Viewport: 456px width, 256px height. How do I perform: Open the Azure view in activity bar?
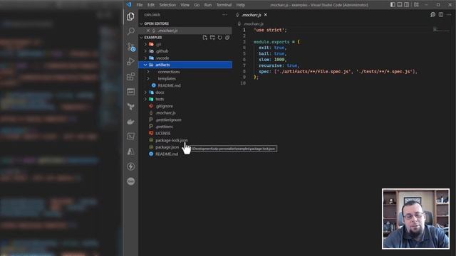pyautogui.click(x=131, y=151)
